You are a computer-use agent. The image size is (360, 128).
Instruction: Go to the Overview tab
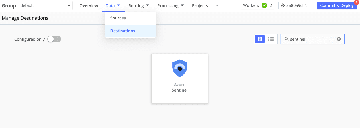click(x=89, y=6)
